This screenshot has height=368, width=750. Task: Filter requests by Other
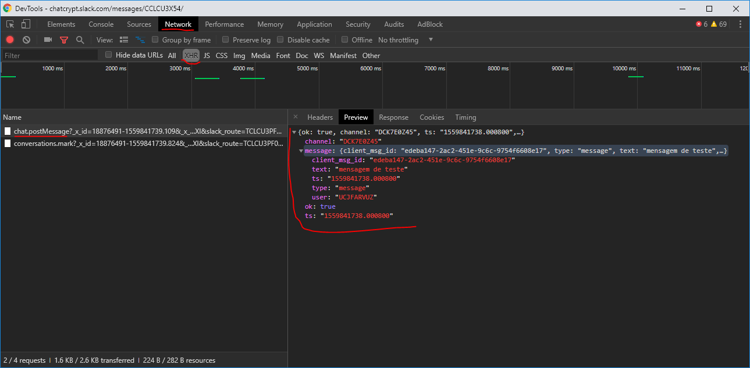click(371, 56)
